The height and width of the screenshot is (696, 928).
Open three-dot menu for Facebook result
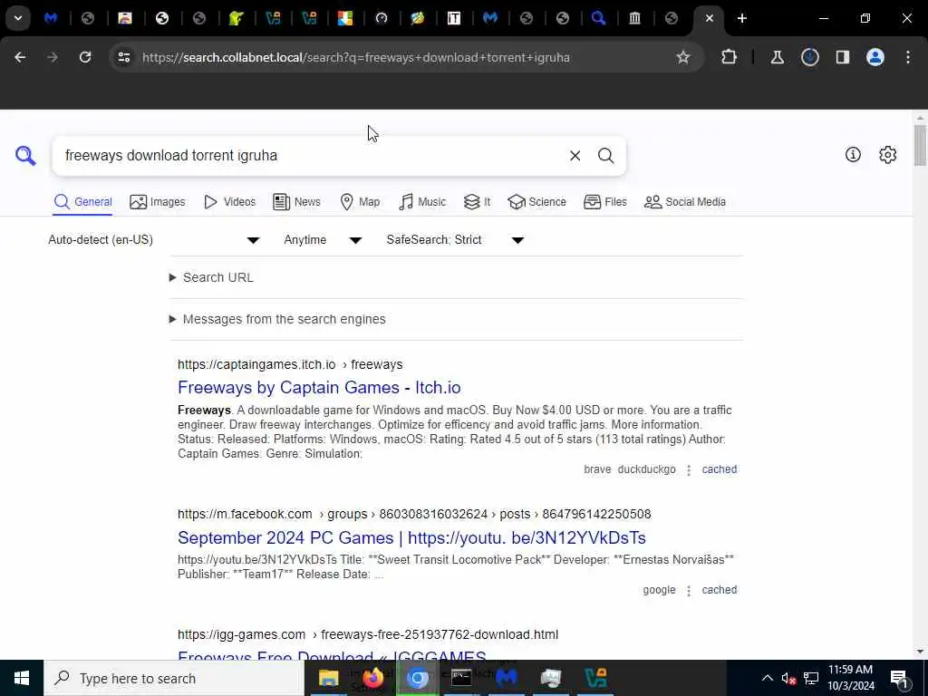(x=689, y=591)
